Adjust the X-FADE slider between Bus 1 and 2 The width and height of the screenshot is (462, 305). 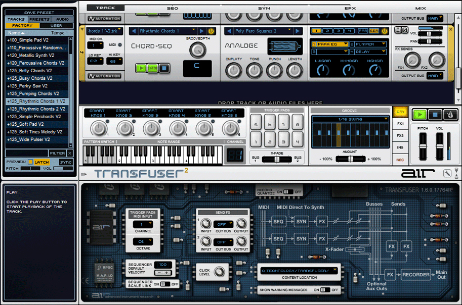point(277,159)
